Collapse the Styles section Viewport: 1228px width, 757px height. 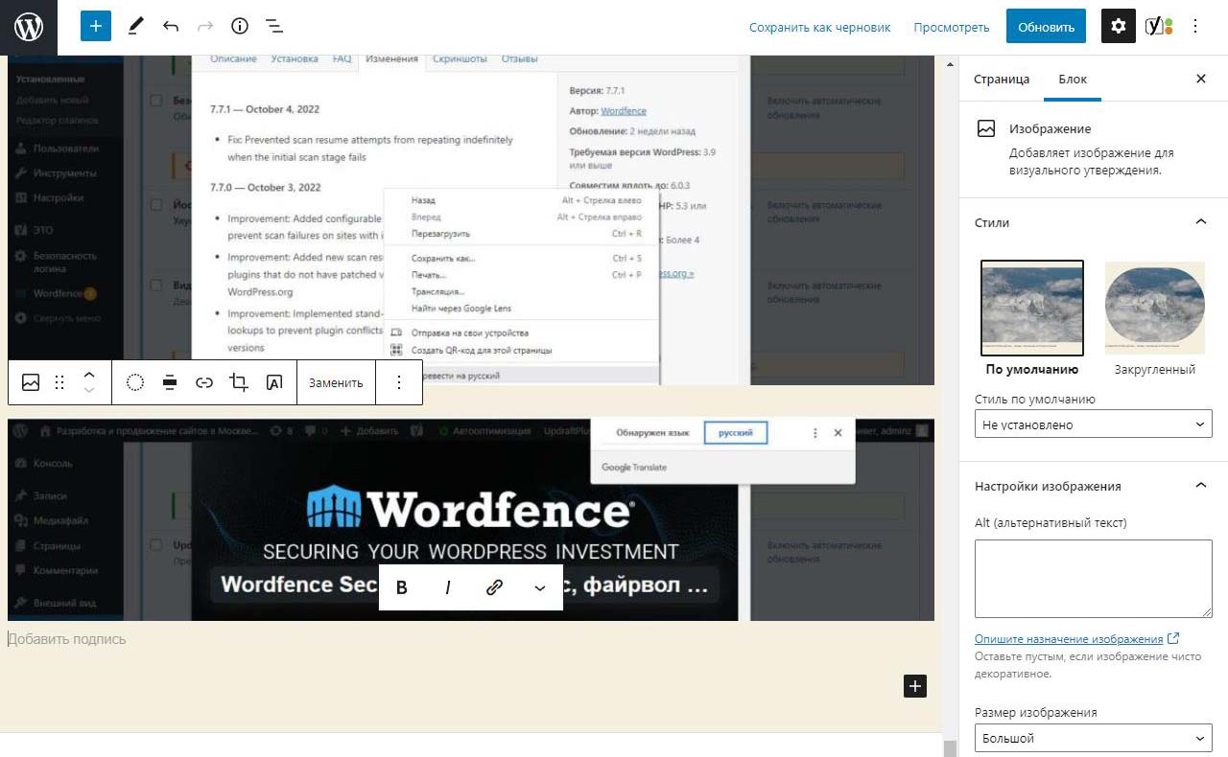point(1200,222)
